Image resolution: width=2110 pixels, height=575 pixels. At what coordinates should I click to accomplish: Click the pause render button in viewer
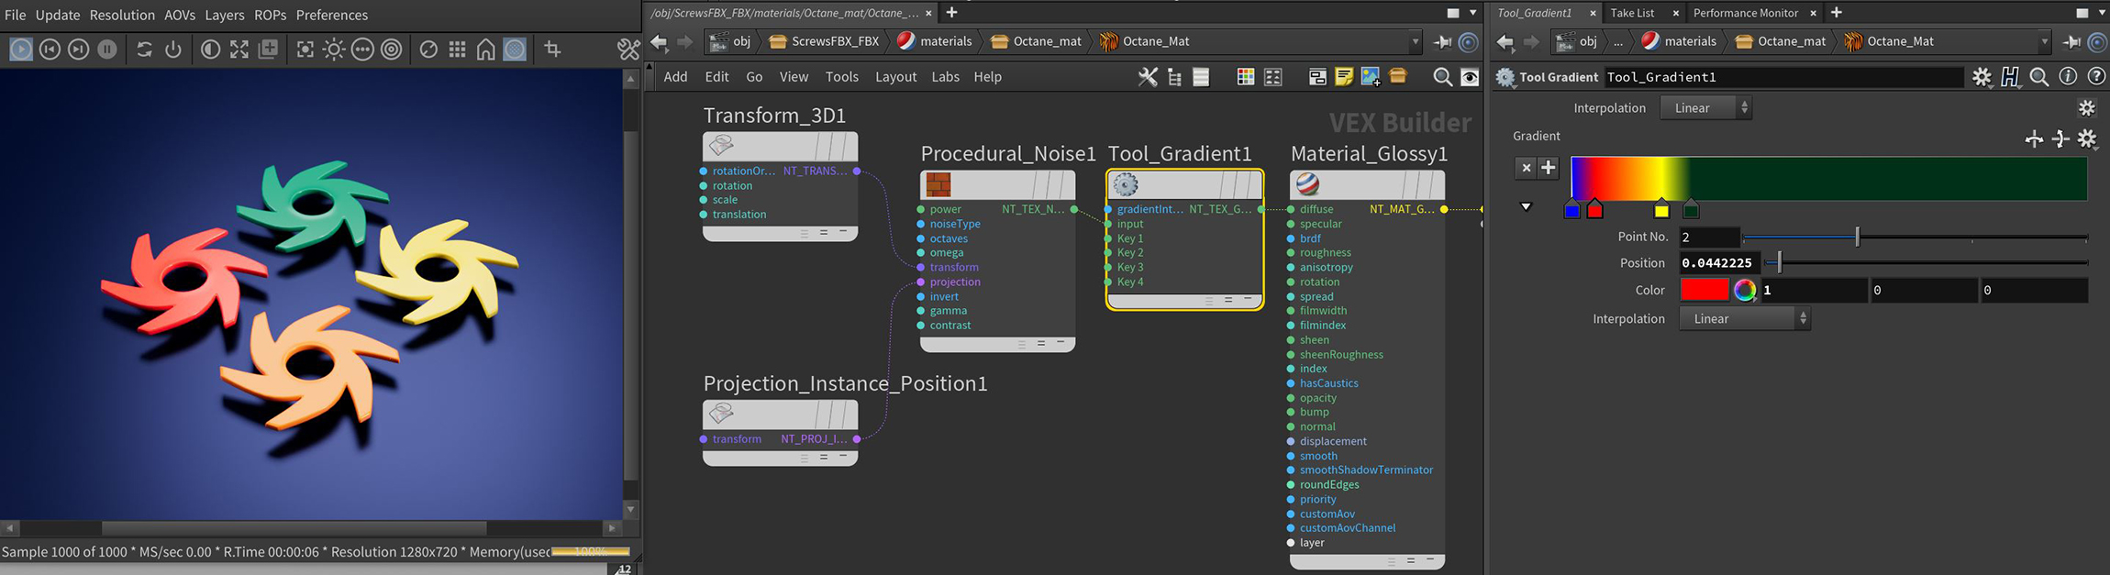107,50
